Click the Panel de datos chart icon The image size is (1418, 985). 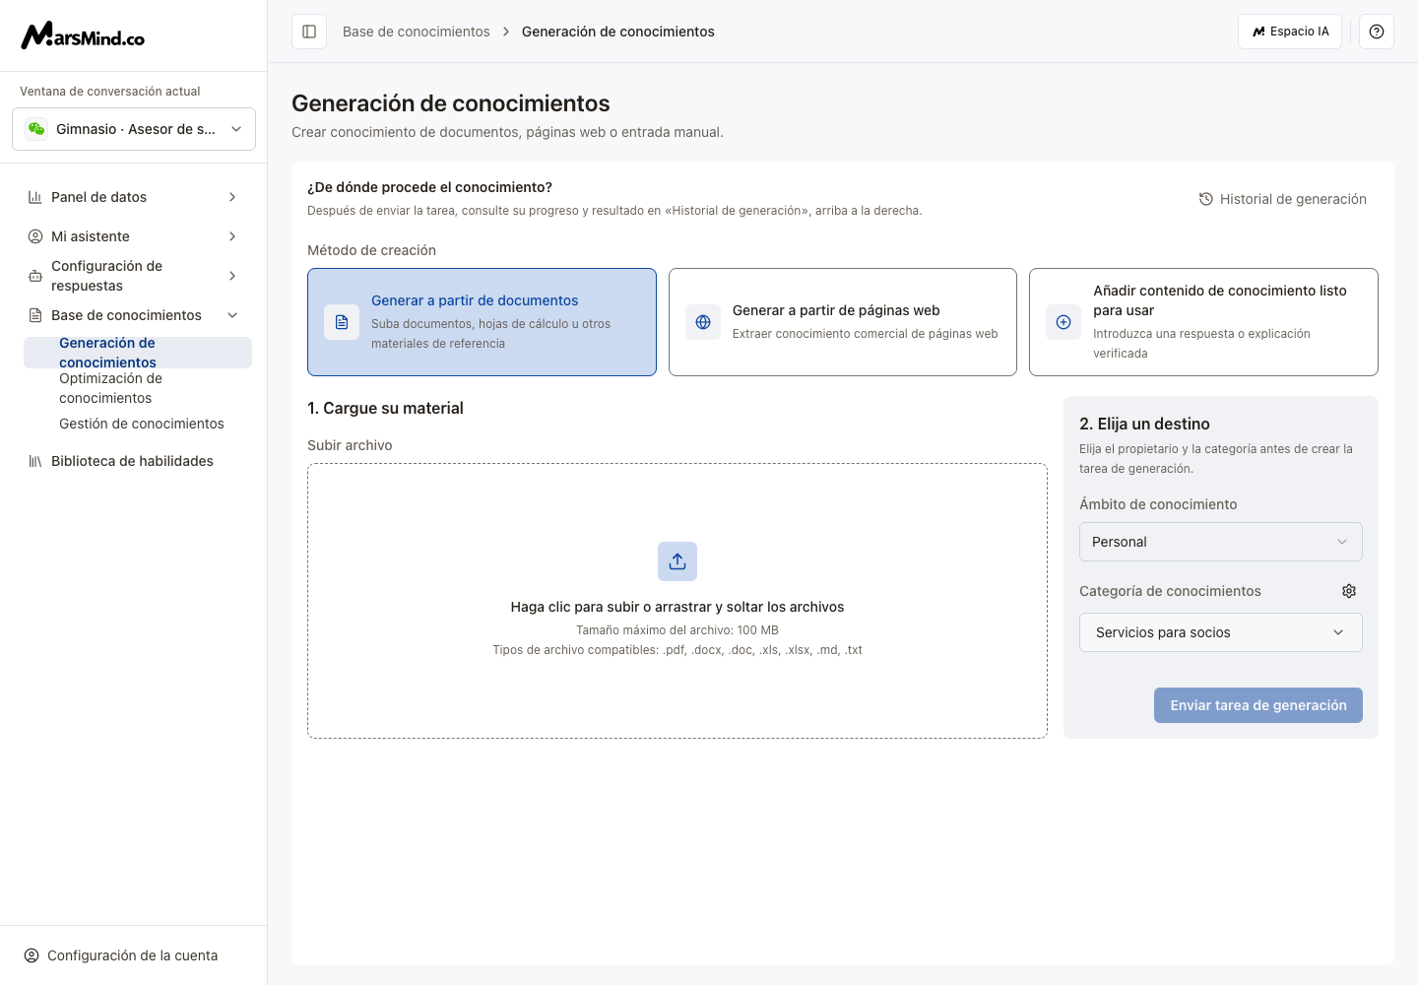click(35, 197)
